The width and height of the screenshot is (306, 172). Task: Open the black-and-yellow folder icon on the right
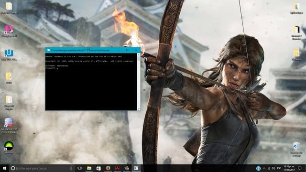296,32
